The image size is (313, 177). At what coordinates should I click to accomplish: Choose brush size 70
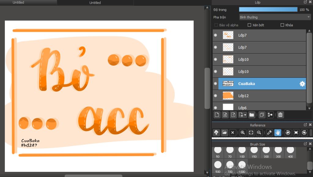tap(230, 152)
